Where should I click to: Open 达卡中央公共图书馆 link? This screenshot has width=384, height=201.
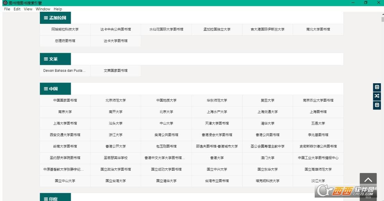point(116,29)
